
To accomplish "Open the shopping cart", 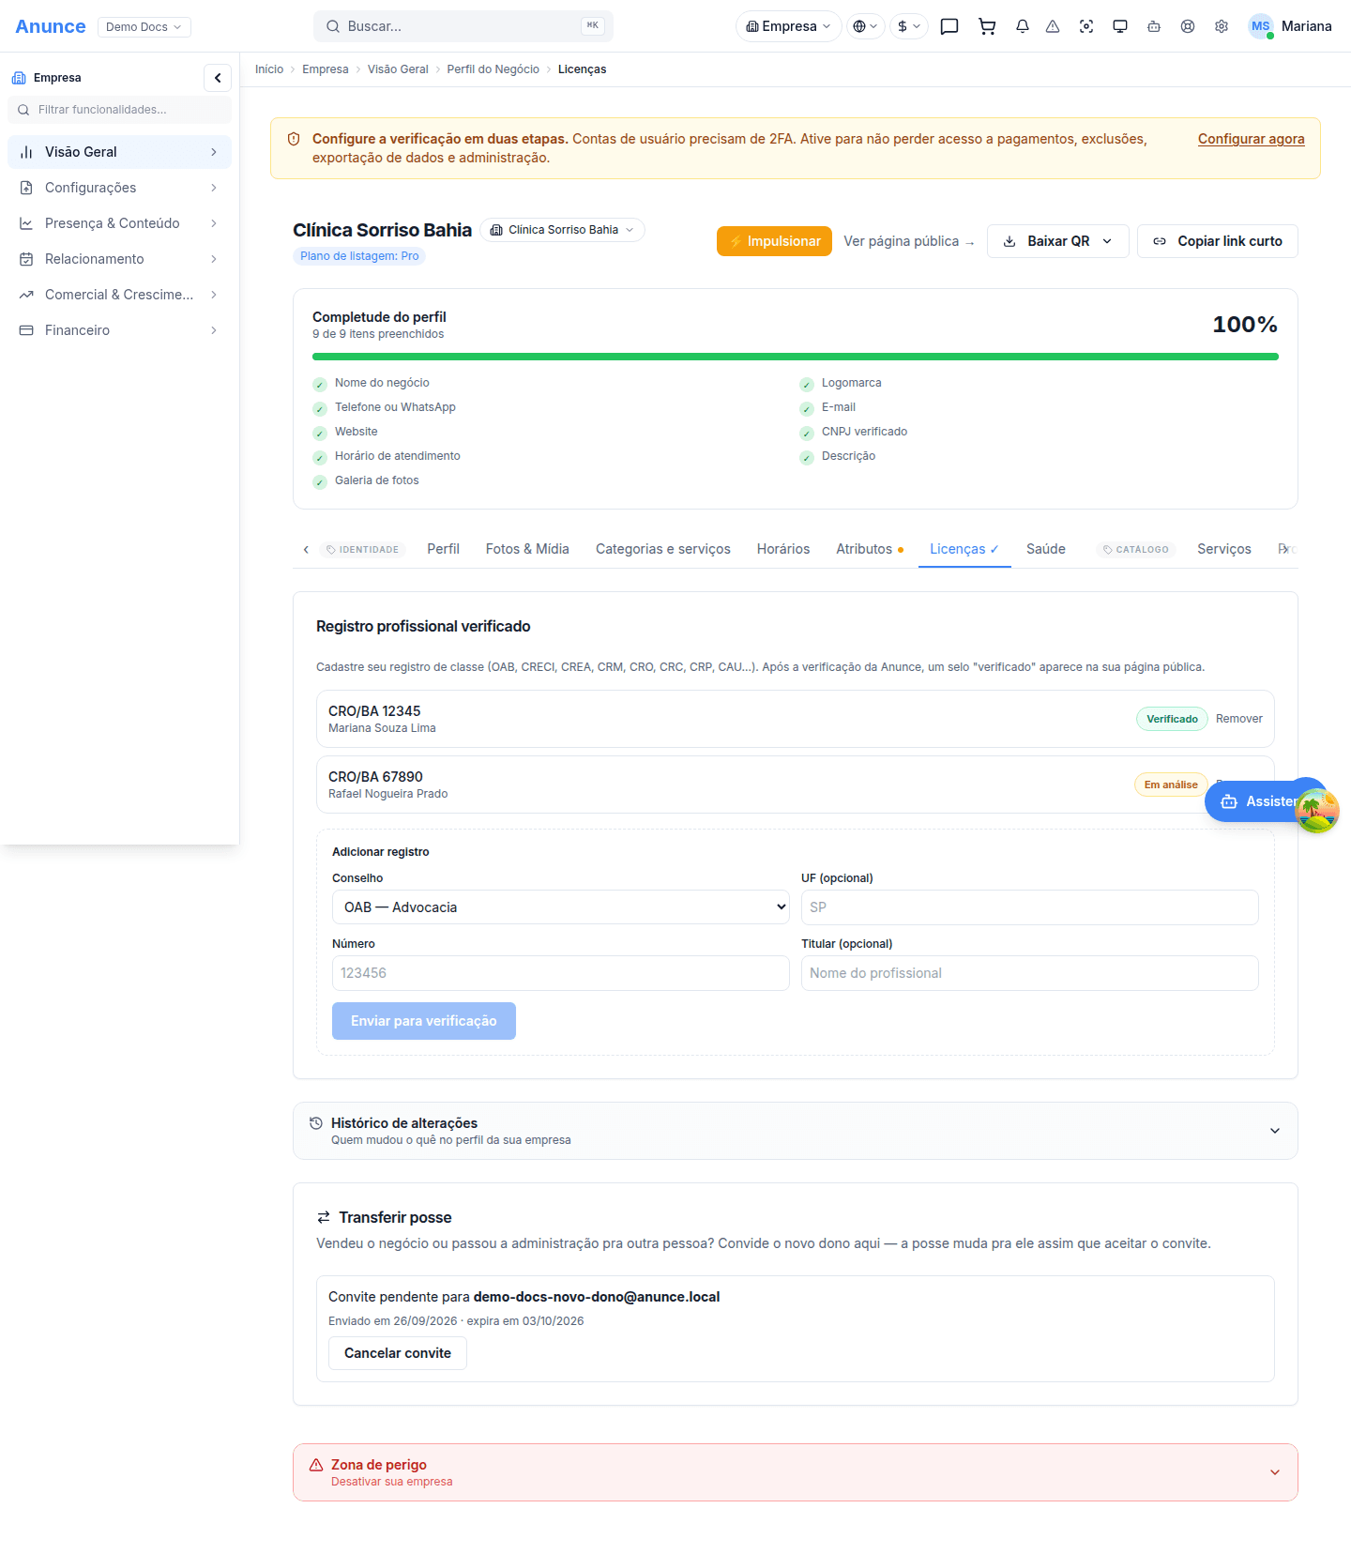I will coord(987,26).
